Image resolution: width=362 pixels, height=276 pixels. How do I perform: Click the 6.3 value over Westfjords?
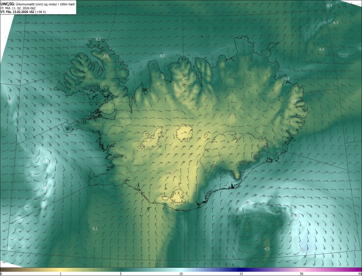pyautogui.click(x=98, y=40)
